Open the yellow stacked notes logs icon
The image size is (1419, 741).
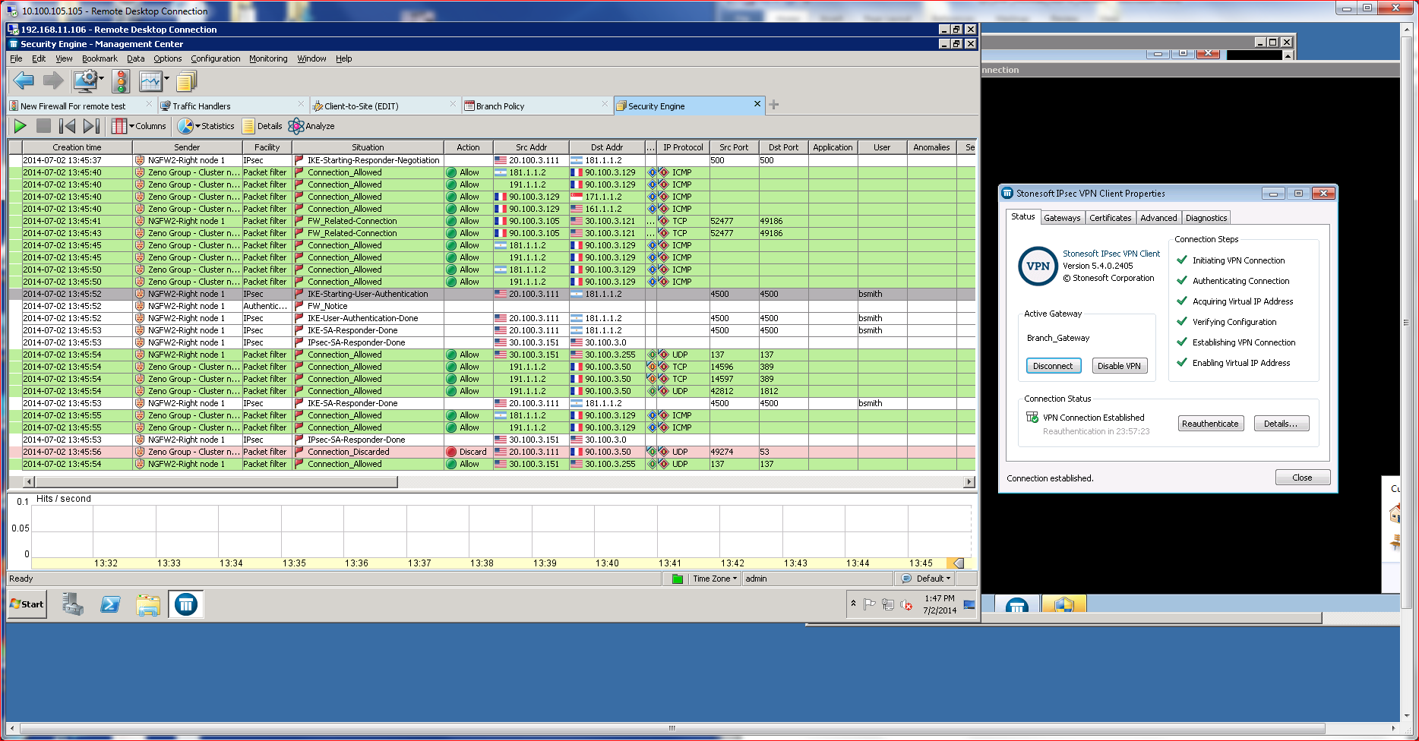tap(186, 80)
